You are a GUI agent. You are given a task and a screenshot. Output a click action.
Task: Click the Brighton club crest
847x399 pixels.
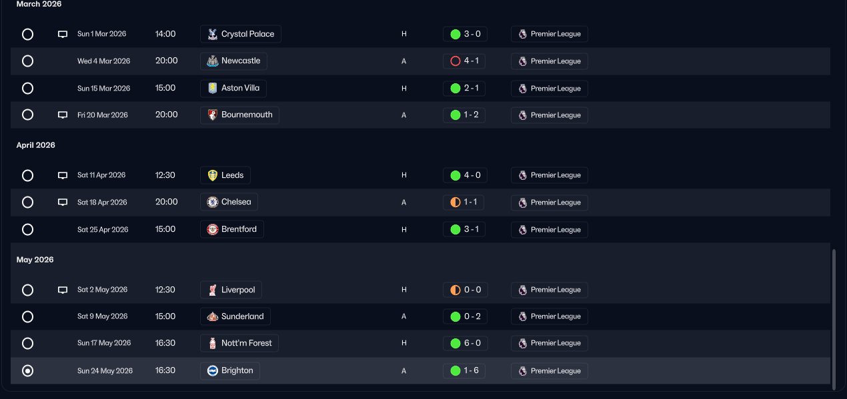click(213, 370)
